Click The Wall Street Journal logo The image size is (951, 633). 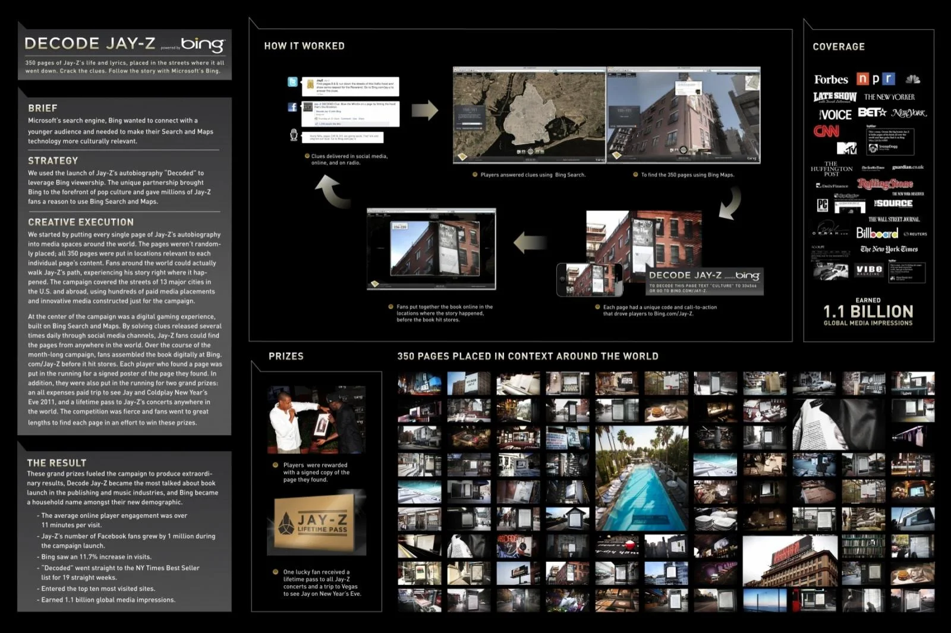tap(894, 220)
